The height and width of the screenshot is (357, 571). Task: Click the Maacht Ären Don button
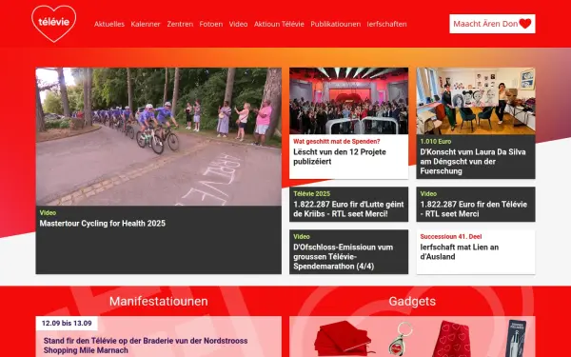pyautogui.click(x=492, y=24)
